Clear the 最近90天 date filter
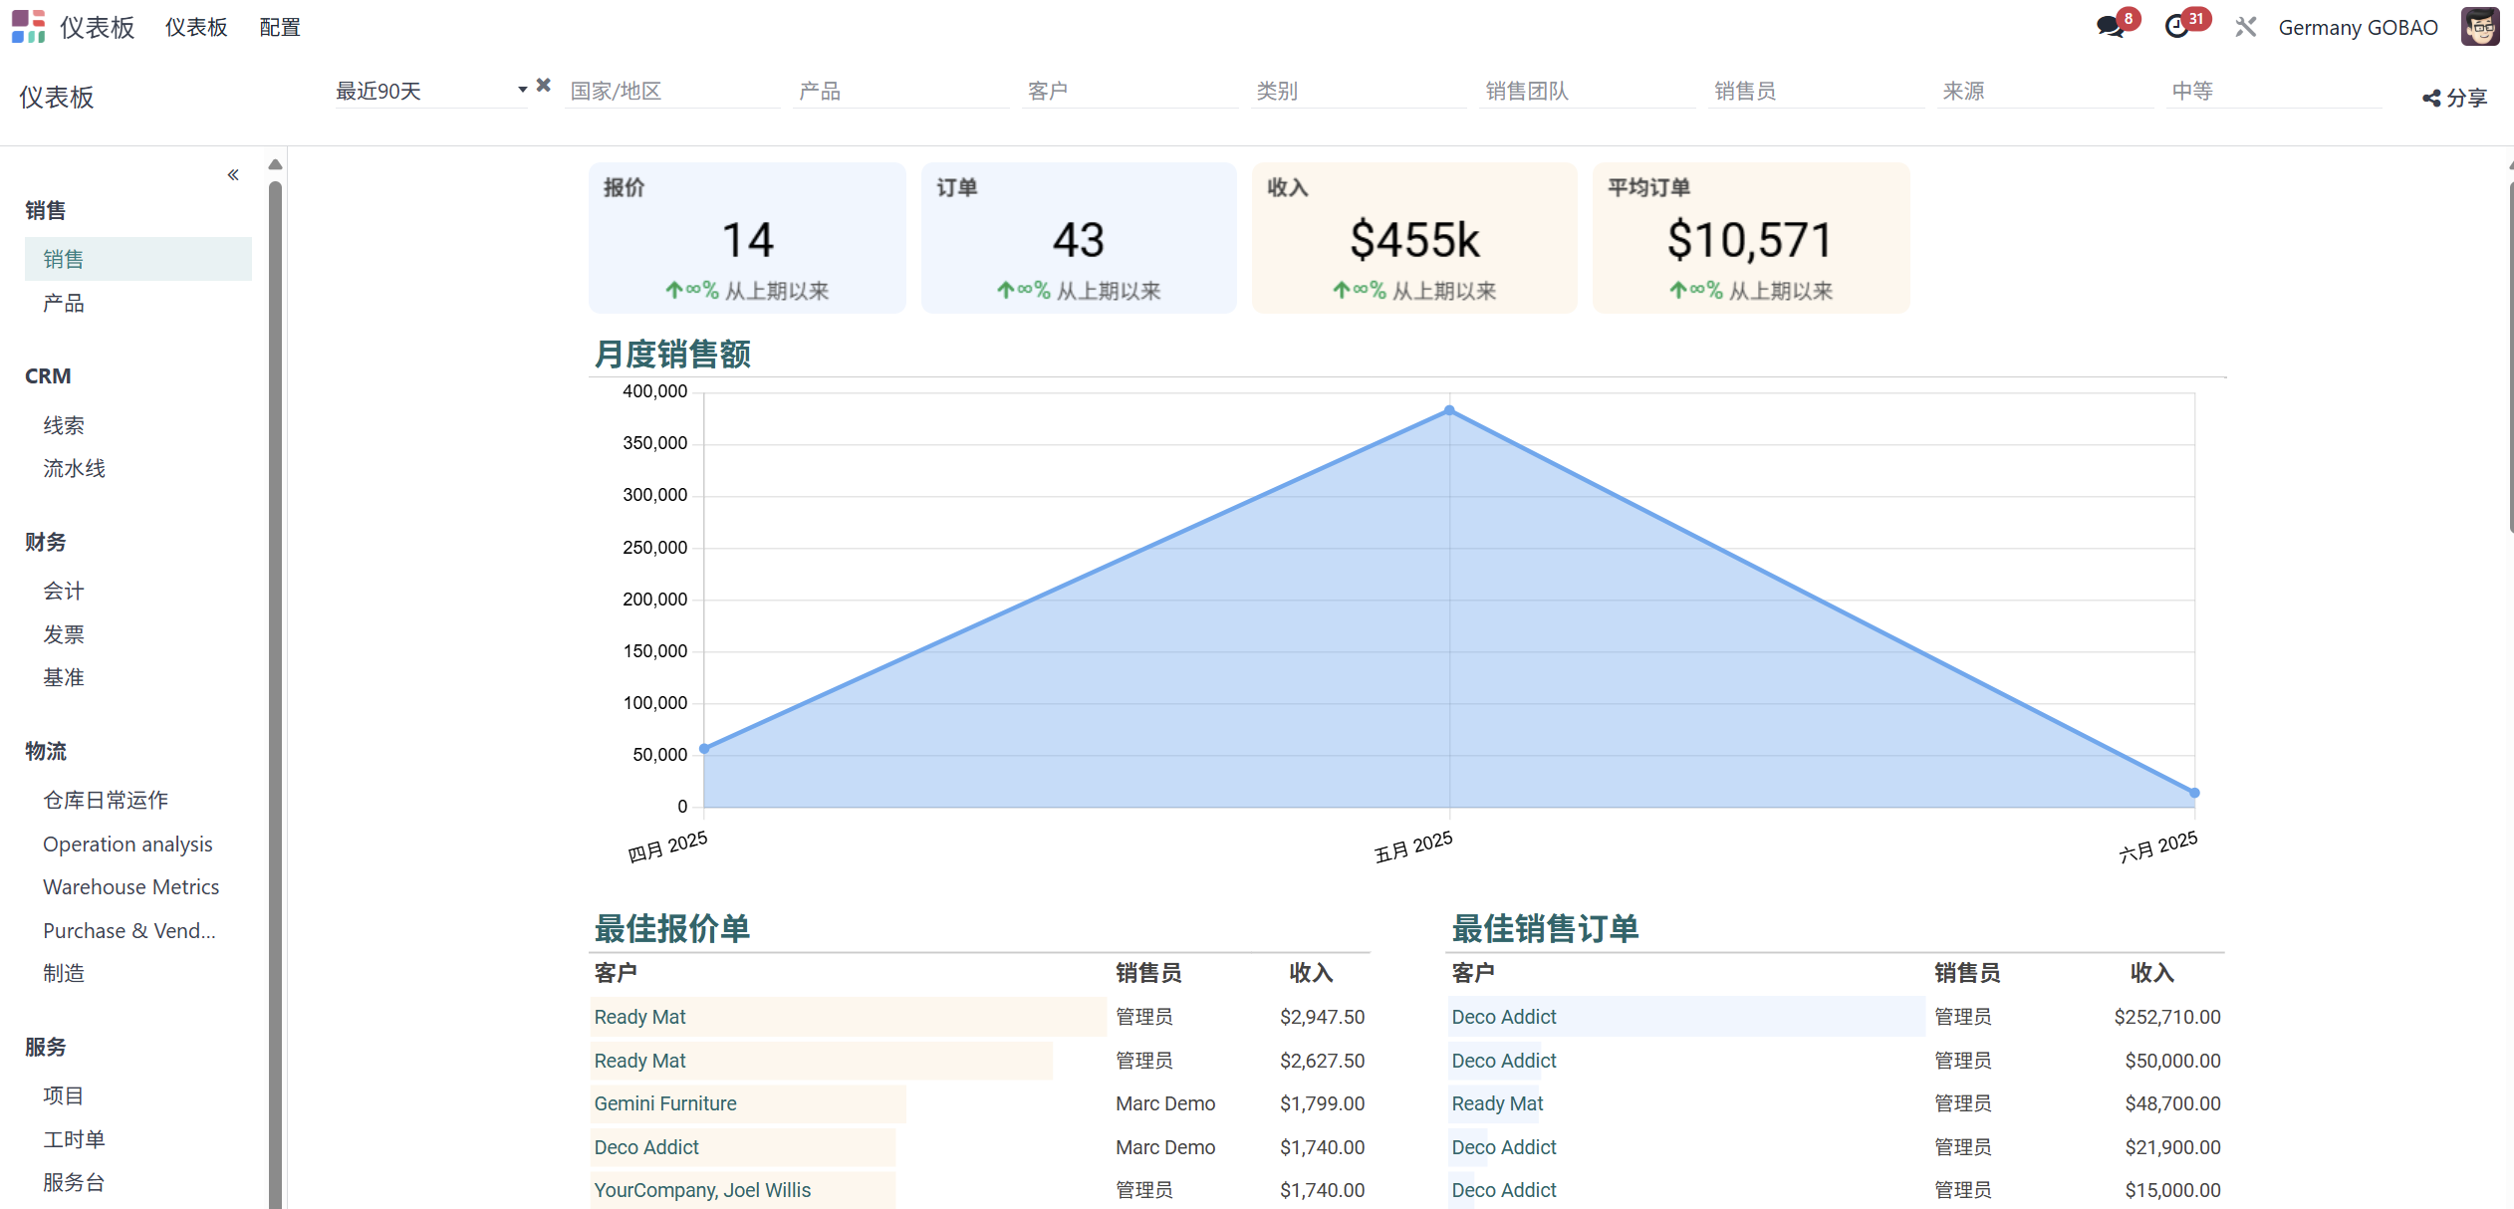The height and width of the screenshot is (1209, 2514). click(x=544, y=86)
